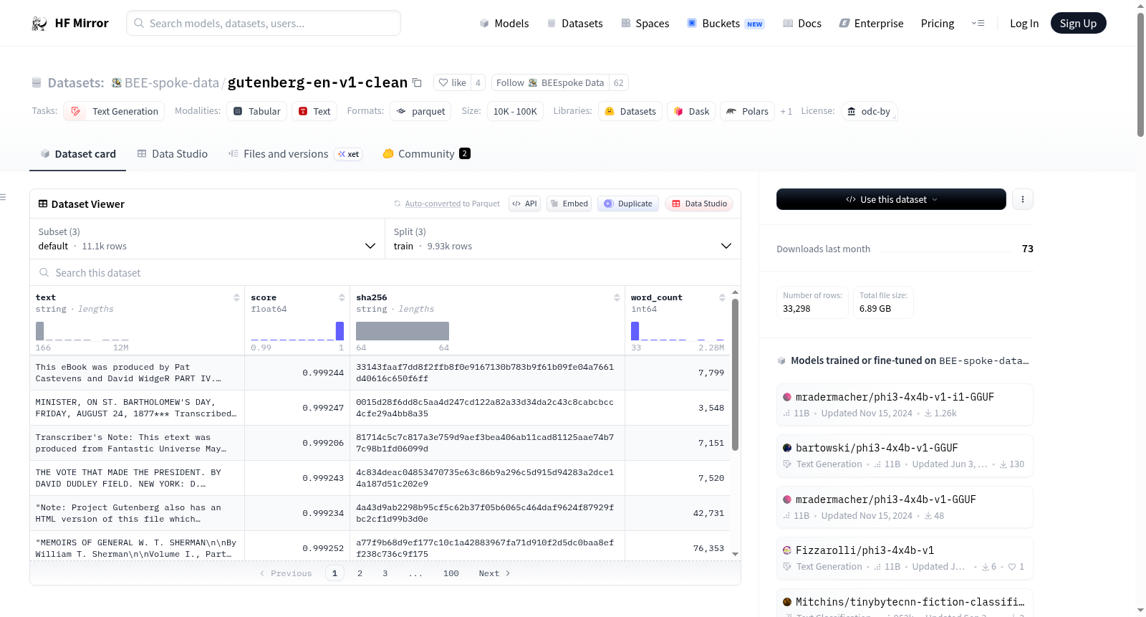
Task: Click the search magnifier icon in dataset viewer
Action: tap(44, 273)
